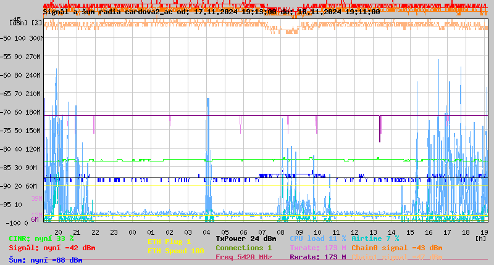Select the red Signál -42 dBm legend entry
The width and height of the screenshot is (494, 265).
coord(52,248)
